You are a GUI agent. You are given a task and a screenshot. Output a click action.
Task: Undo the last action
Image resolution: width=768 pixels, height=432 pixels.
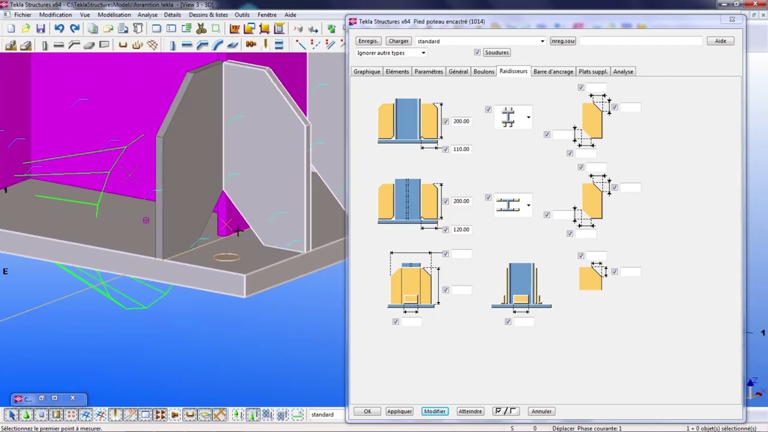tap(59, 28)
